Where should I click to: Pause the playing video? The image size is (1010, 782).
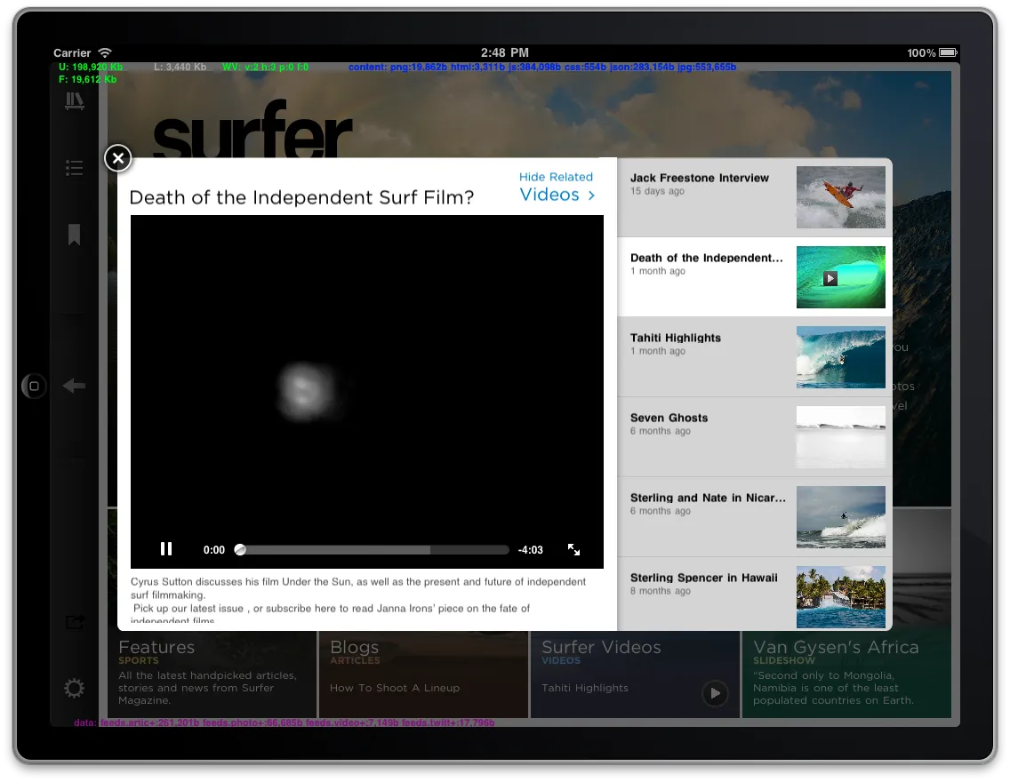(166, 549)
